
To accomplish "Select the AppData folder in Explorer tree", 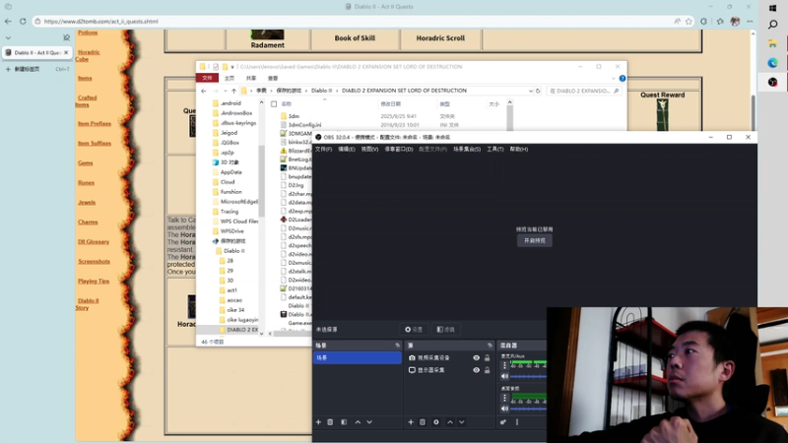I will click(x=230, y=172).
